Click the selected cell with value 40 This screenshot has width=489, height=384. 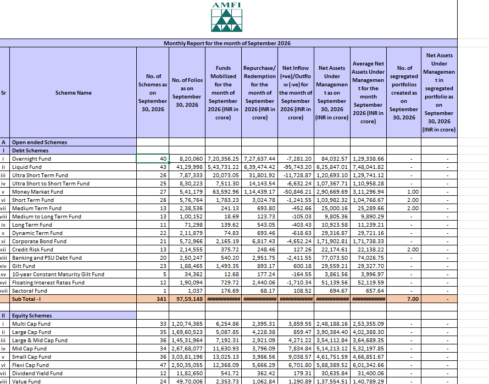[153, 159]
